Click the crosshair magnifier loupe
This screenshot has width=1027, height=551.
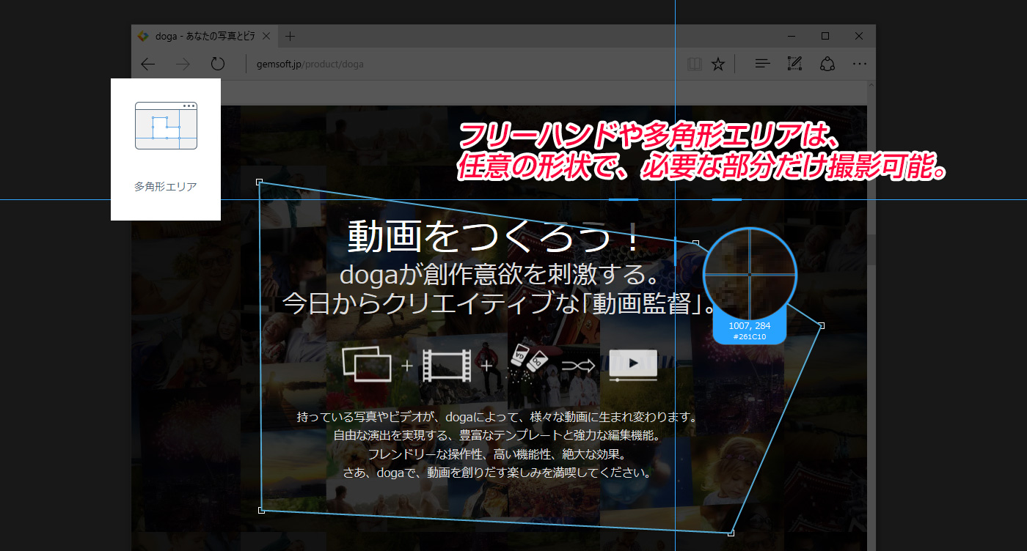click(750, 275)
